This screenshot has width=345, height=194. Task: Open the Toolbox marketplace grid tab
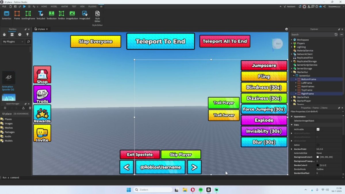click(x=12, y=34)
